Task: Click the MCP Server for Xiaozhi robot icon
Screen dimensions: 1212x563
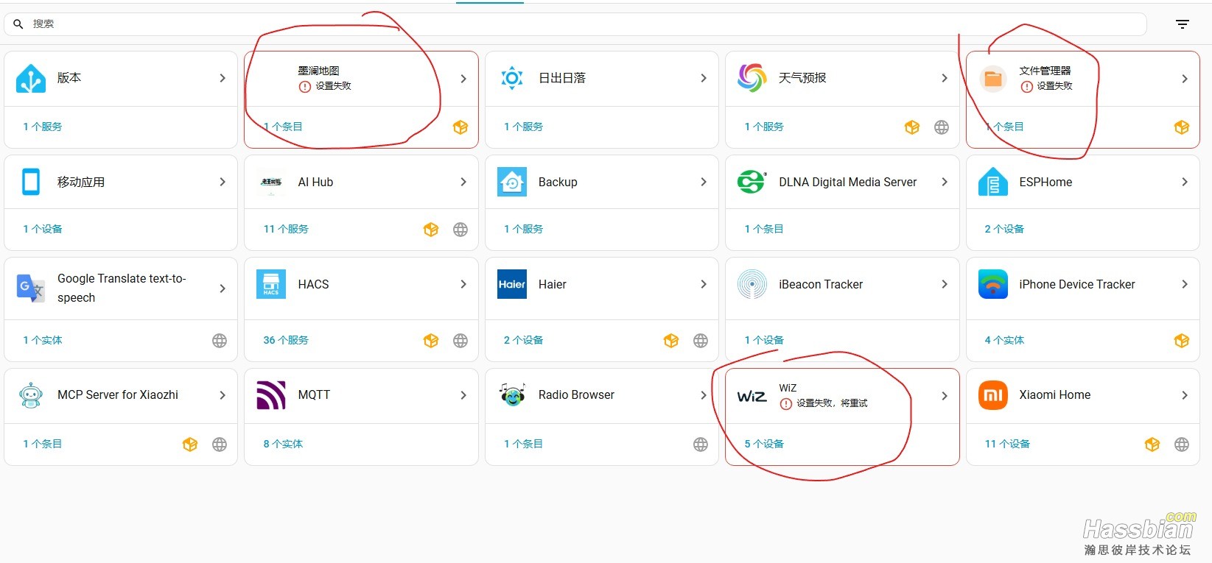Action: [x=31, y=395]
